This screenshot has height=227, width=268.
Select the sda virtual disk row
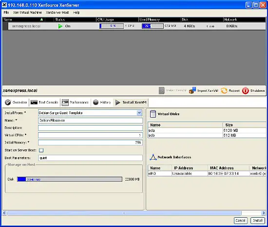tap(207, 130)
